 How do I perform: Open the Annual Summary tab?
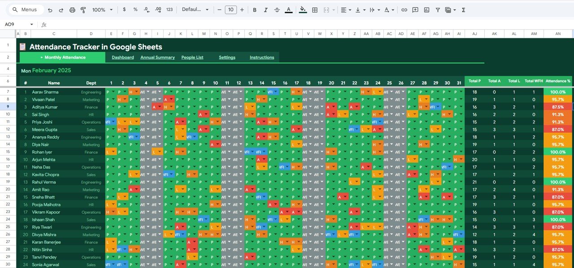[157, 57]
